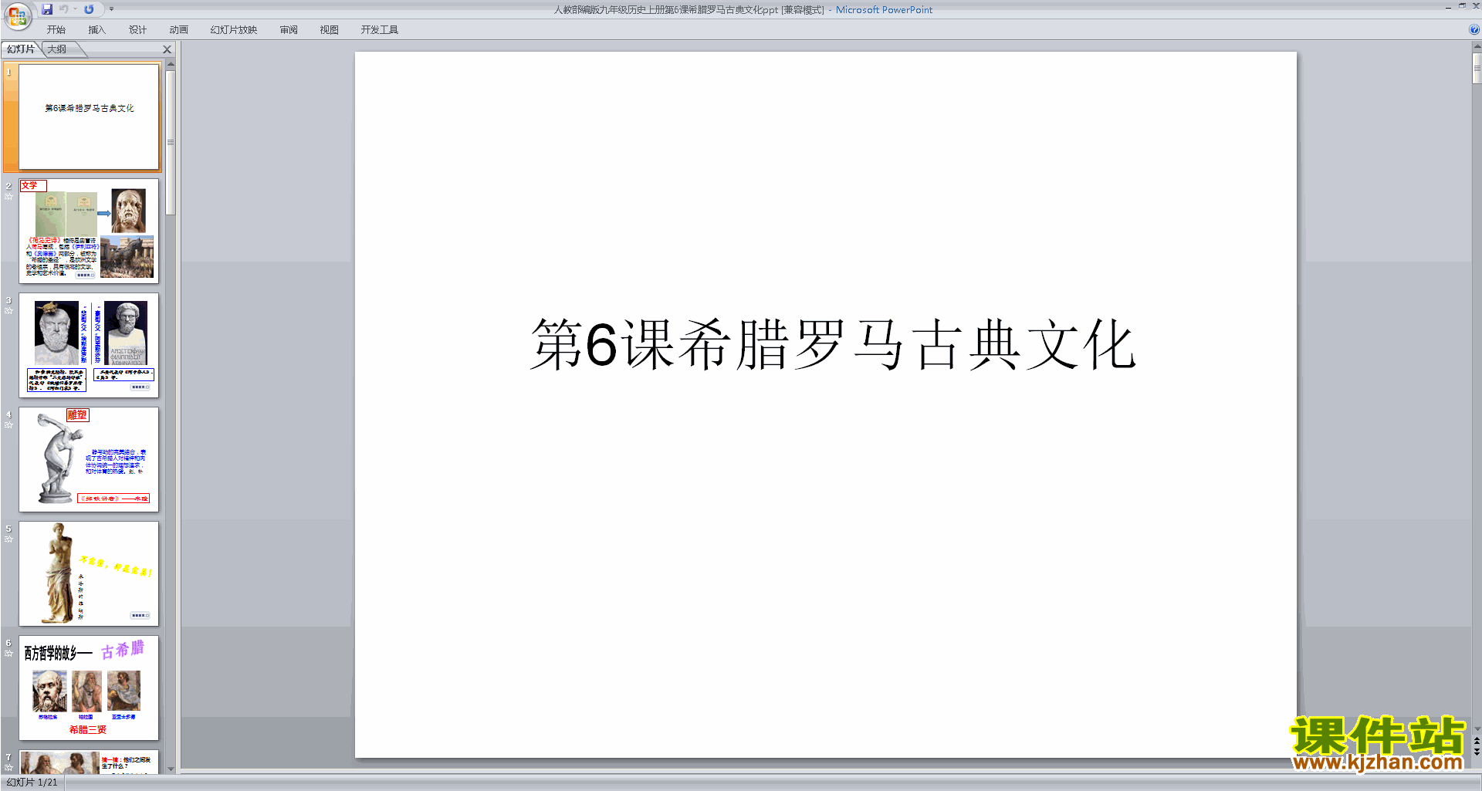Click the status bar text 幻灯片 1/21
The height and width of the screenshot is (791, 1482).
(x=32, y=783)
